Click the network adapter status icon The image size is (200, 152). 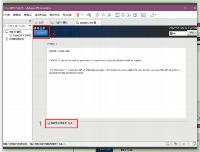[x=176, y=144]
